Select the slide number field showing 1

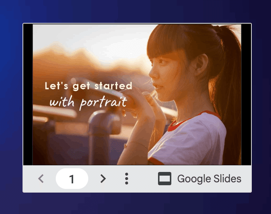(72, 179)
